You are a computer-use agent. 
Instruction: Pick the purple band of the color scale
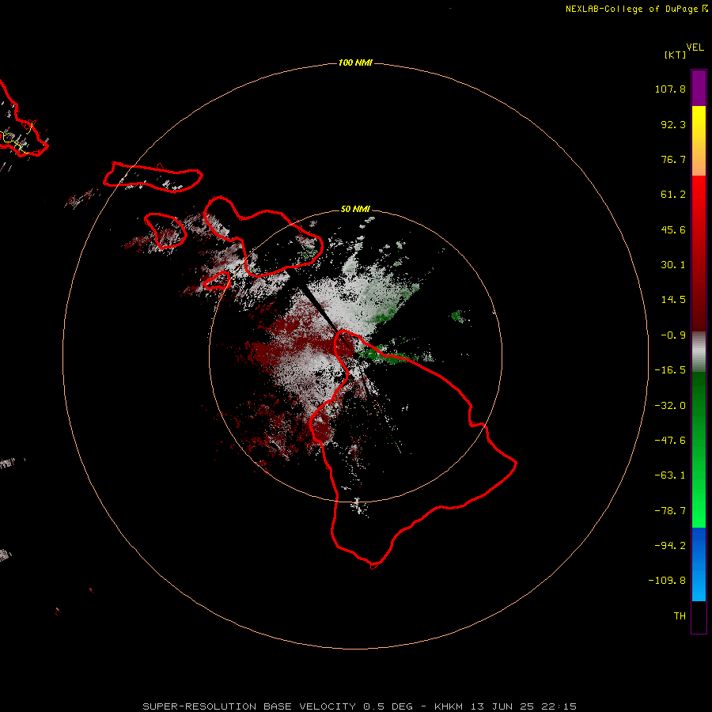pyautogui.click(x=699, y=88)
